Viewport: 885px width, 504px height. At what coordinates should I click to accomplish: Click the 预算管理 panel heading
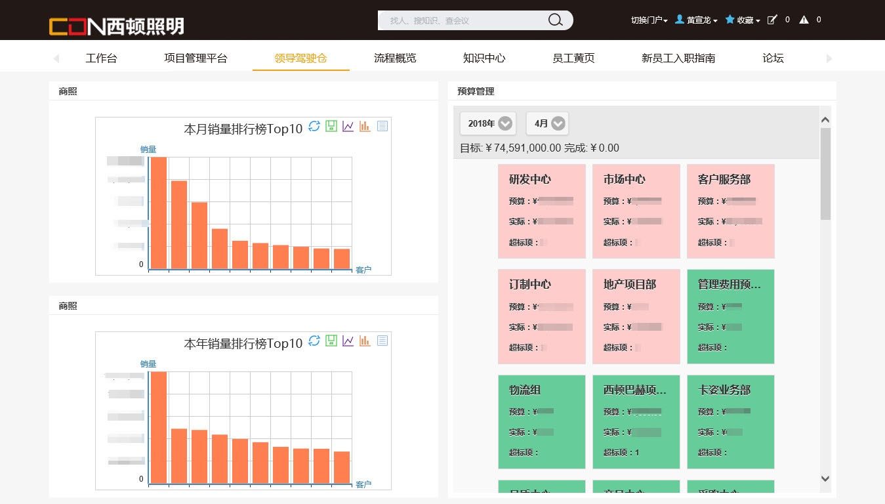coord(476,91)
